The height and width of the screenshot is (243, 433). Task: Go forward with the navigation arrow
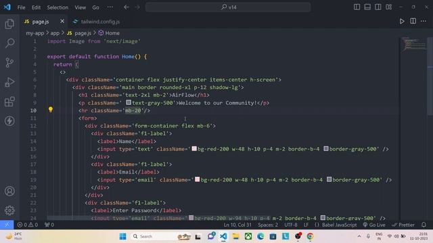coord(137,7)
